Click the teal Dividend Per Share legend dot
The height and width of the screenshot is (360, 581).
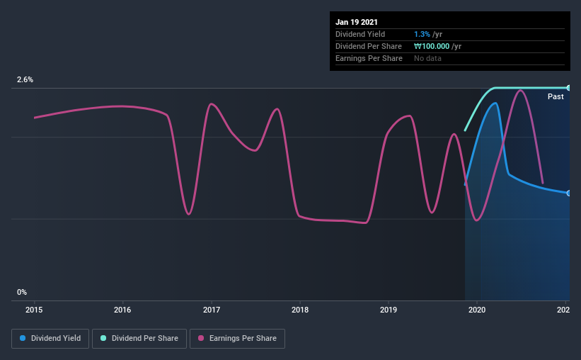103,338
